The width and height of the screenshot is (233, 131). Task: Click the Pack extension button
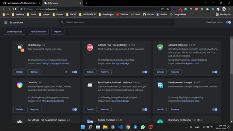pyautogui.click(x=38, y=32)
